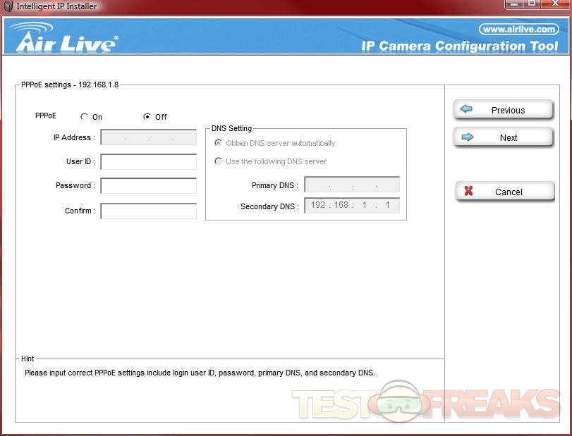Viewport: 572px width, 436px height.
Task: Click the Primary DNS address field
Action: pyautogui.click(x=351, y=185)
